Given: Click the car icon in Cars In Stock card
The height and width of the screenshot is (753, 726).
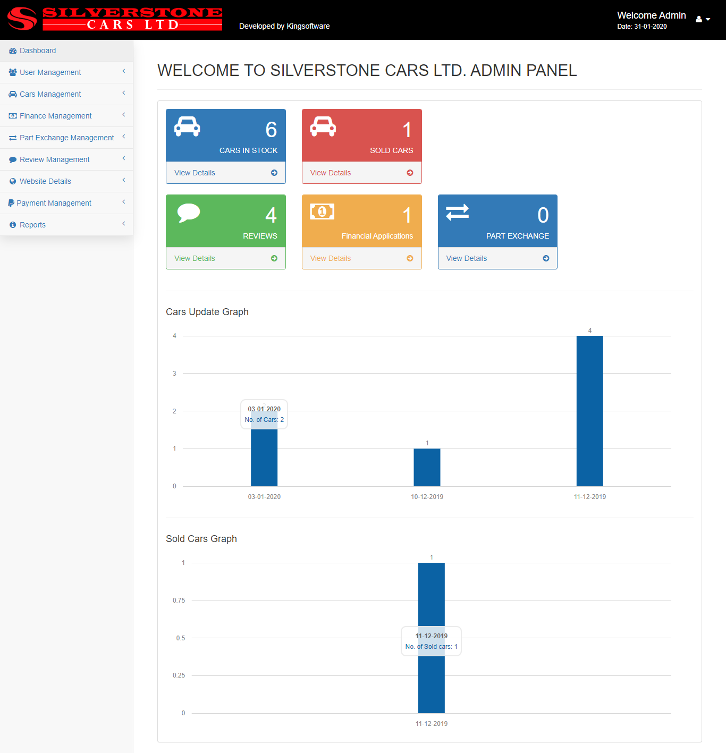Looking at the screenshot, I should pyautogui.click(x=187, y=126).
